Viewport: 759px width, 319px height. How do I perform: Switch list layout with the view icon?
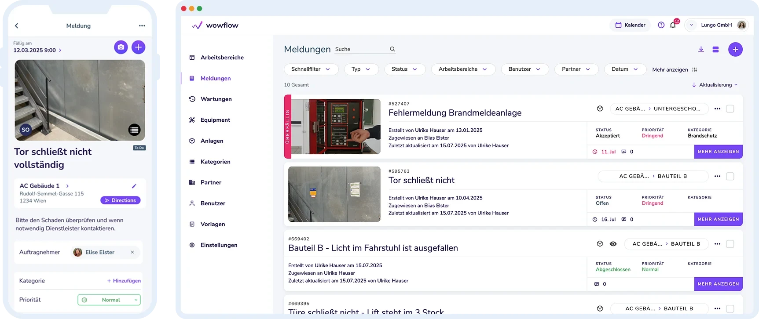(x=715, y=50)
